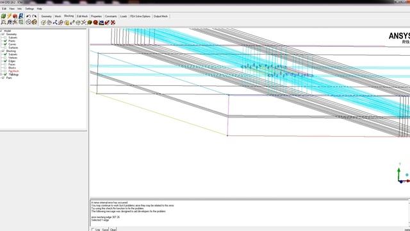
Task: Open the Settings menu
Action: click(x=29, y=8)
